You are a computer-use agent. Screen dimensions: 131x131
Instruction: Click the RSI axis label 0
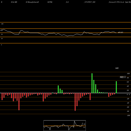(1, 45)
